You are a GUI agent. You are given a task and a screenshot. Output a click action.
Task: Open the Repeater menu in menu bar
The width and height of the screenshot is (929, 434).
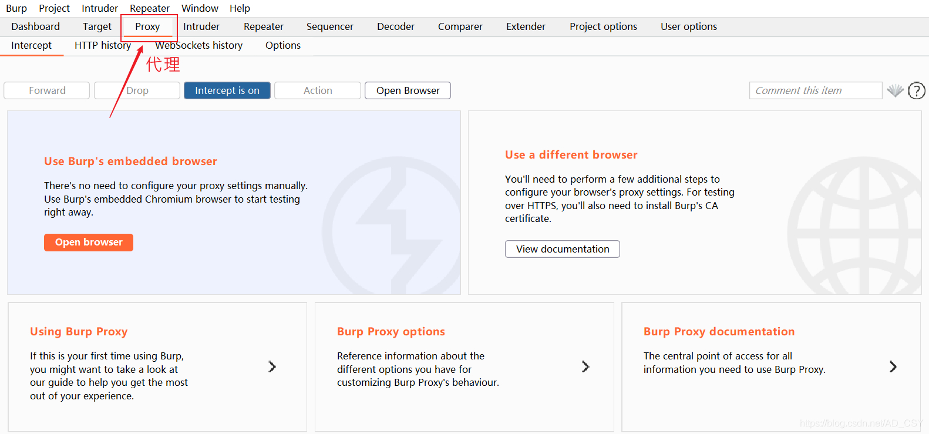pos(150,8)
